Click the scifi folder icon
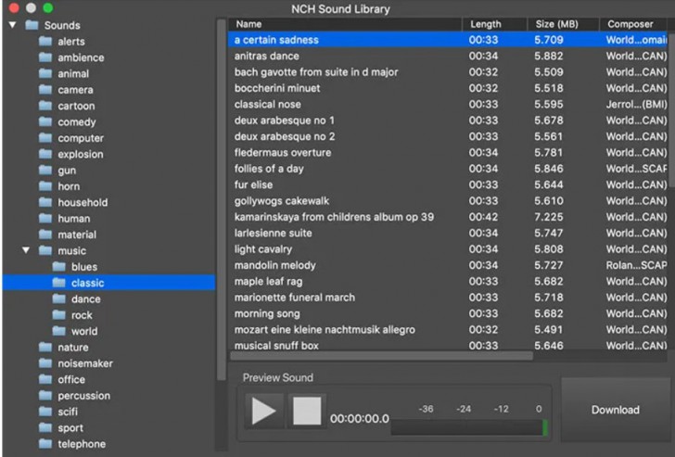675x457 pixels. click(45, 412)
